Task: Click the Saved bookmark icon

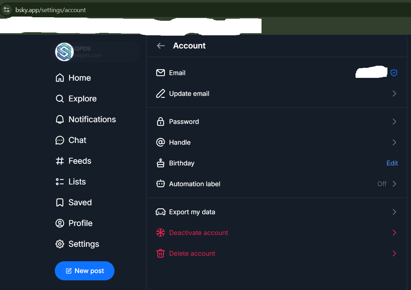Action: tap(60, 202)
